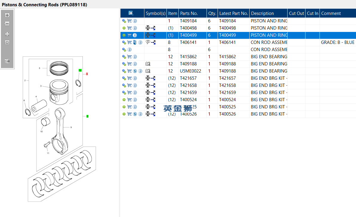Click gear icon on T400498 row

click(124, 28)
